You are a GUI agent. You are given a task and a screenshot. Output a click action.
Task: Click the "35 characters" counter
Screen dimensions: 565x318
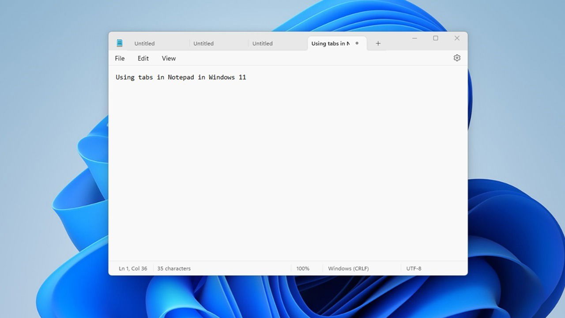[173, 268]
